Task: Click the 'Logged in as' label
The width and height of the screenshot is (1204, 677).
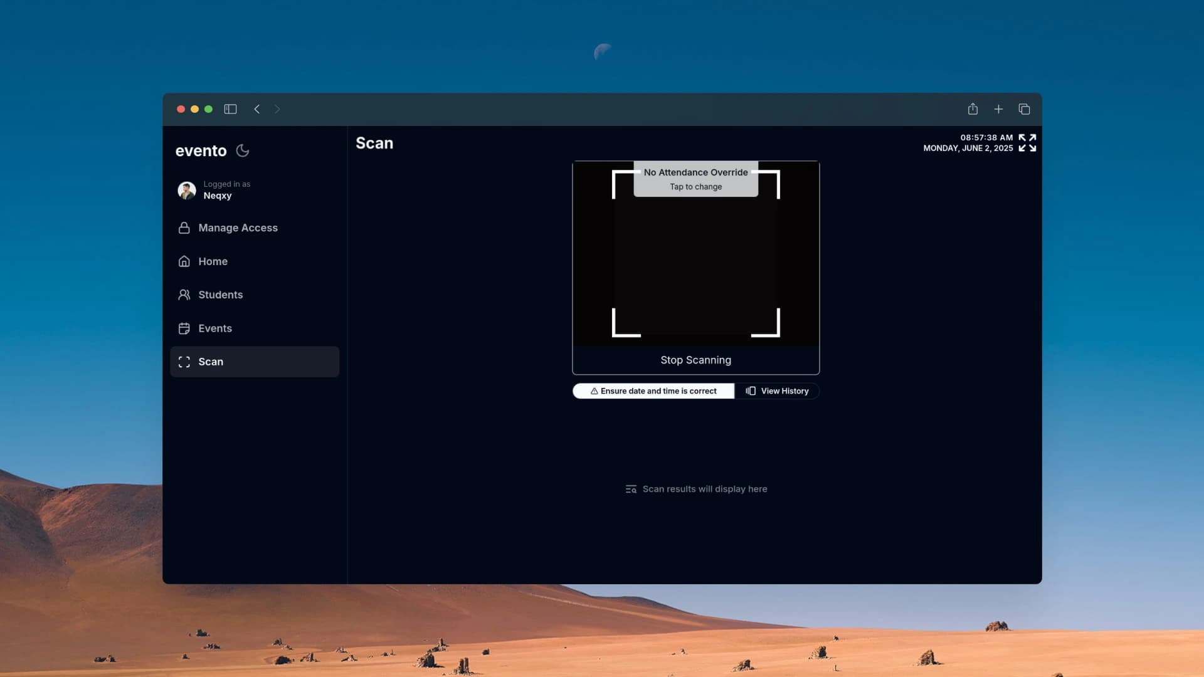Action: [x=226, y=184]
